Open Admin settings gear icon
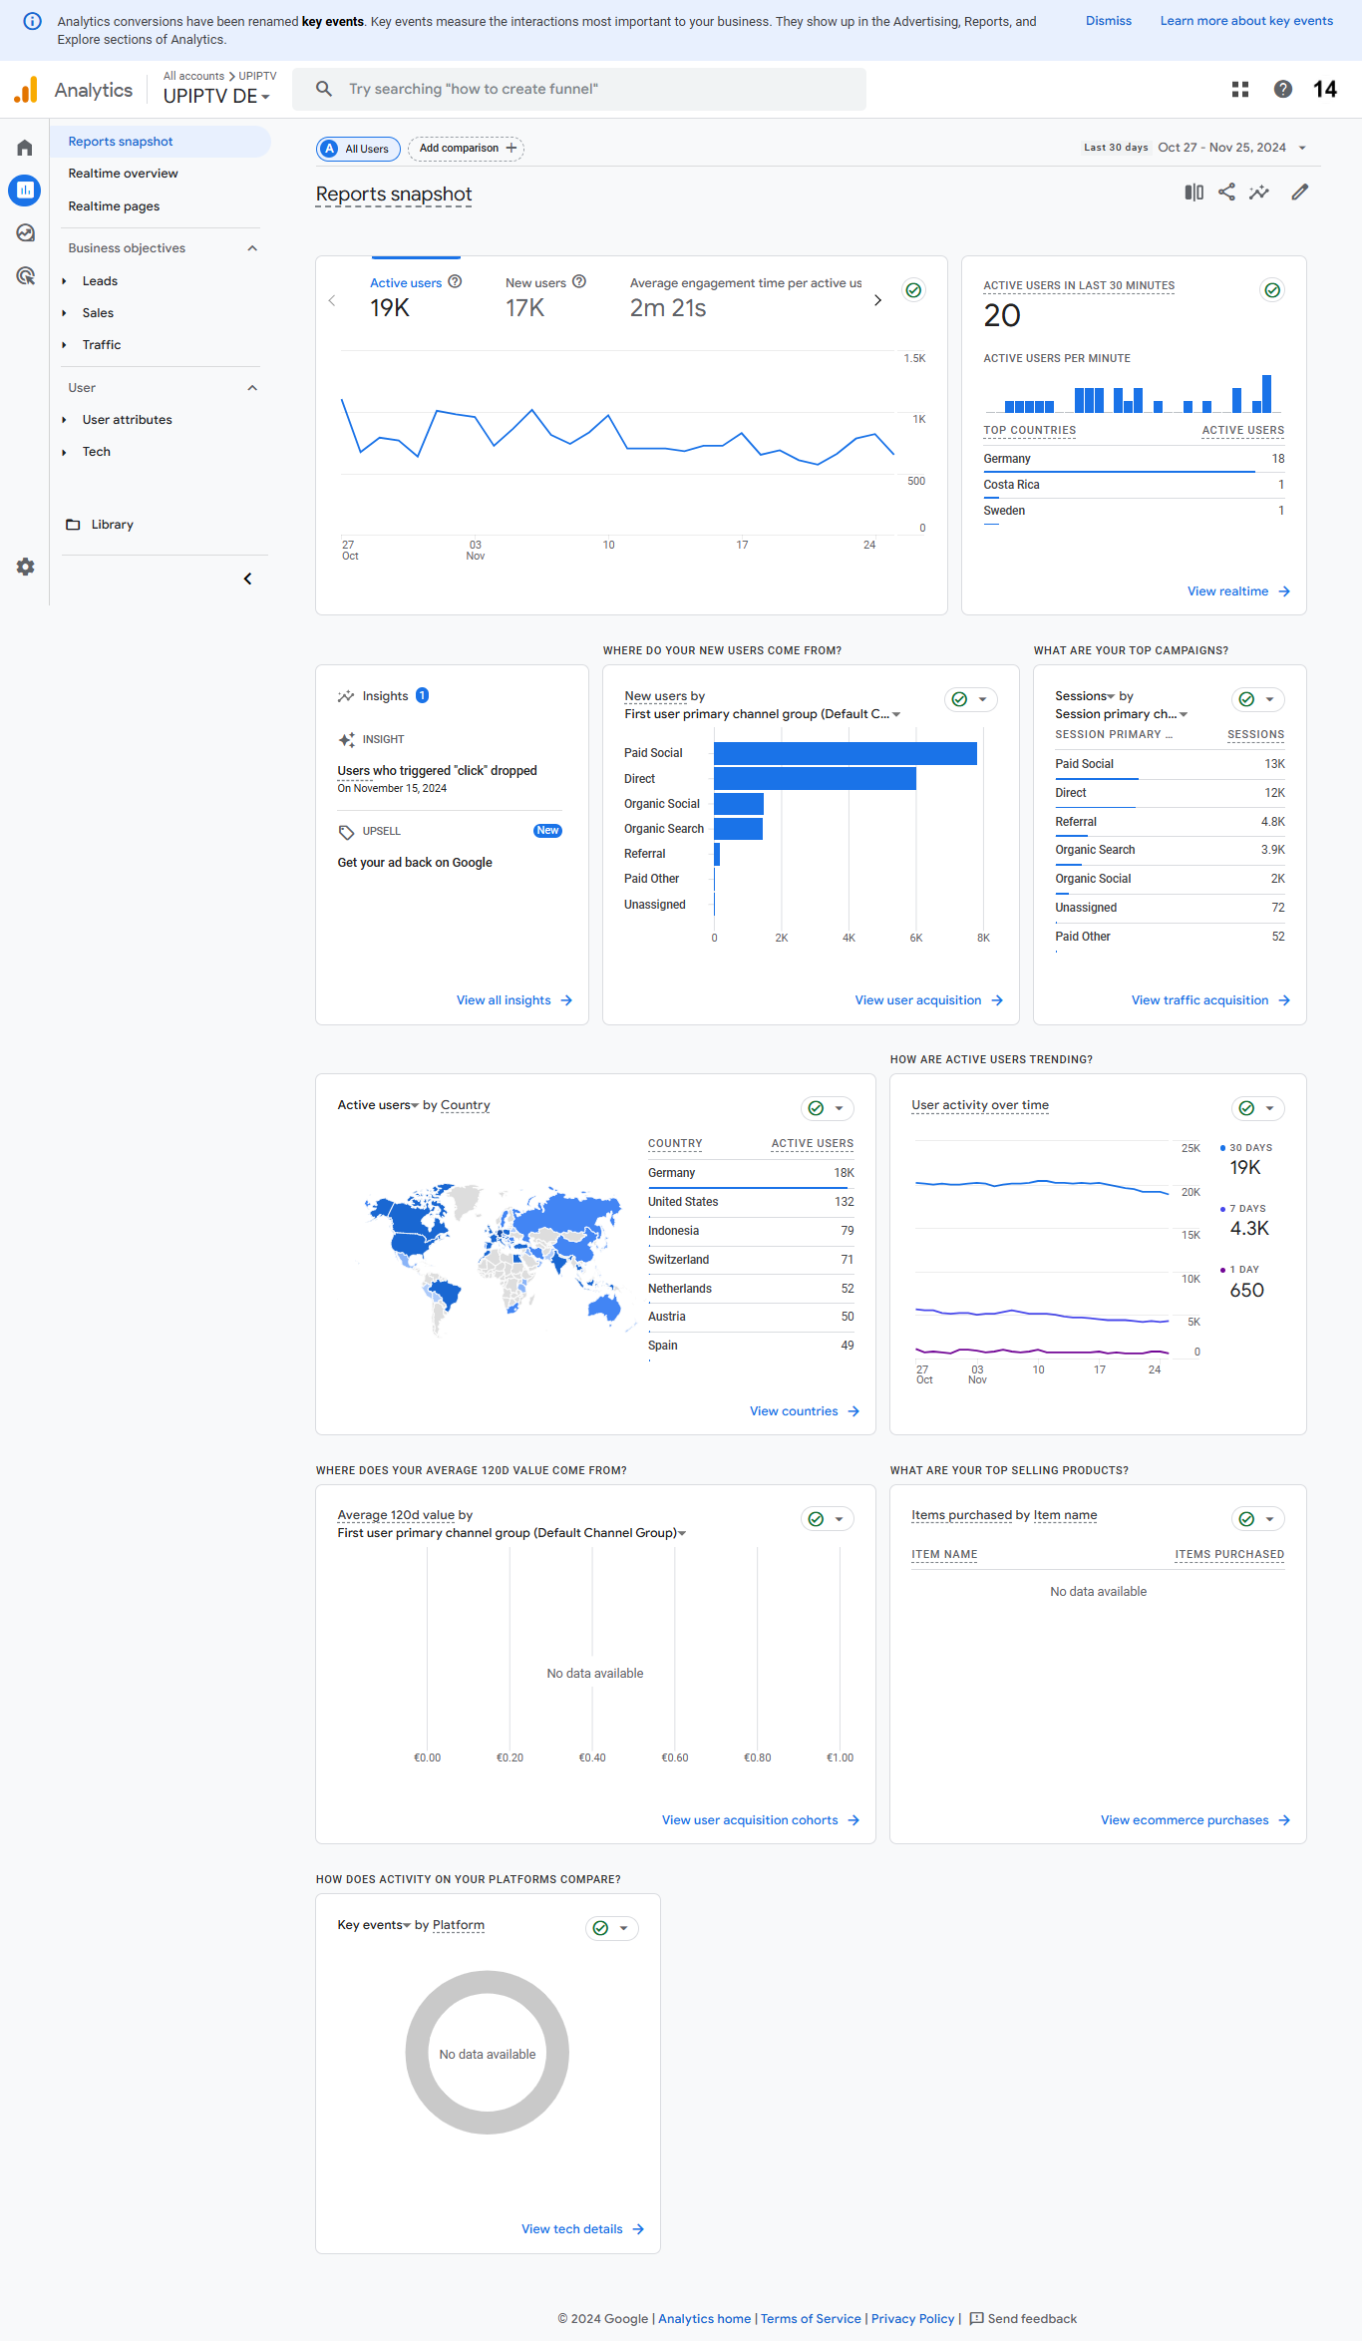The width and height of the screenshot is (1362, 2341). point(25,567)
